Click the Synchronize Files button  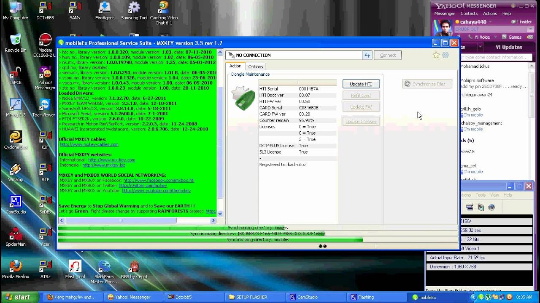[427, 84]
